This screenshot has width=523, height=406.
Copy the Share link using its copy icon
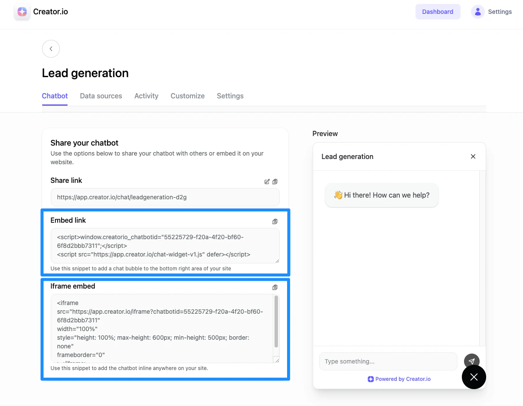(275, 182)
